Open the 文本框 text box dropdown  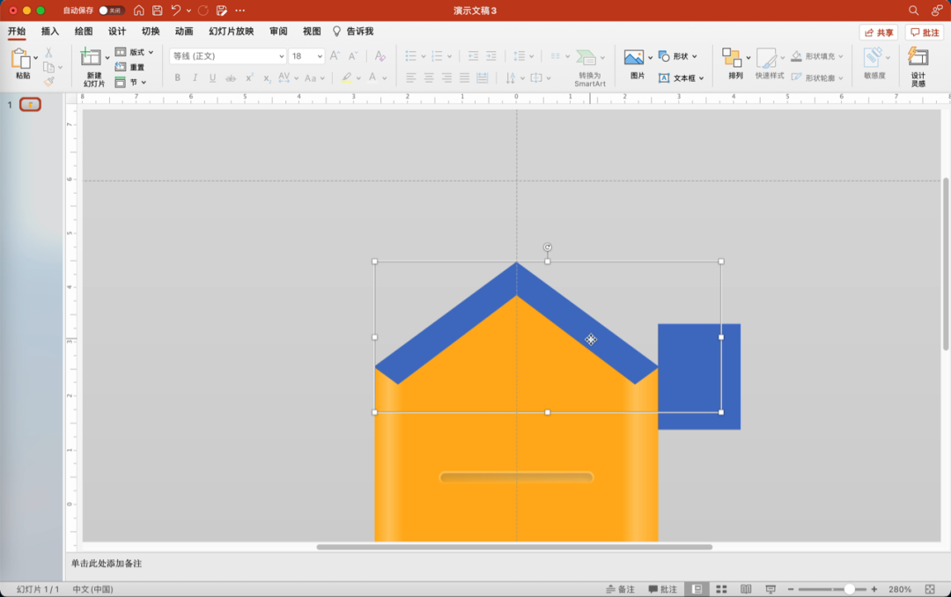click(681, 77)
